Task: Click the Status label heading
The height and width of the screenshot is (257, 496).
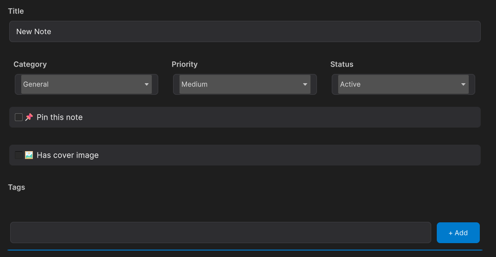Action: 341,64
